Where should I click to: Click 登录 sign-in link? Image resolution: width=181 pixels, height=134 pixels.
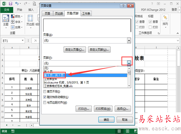174,10
